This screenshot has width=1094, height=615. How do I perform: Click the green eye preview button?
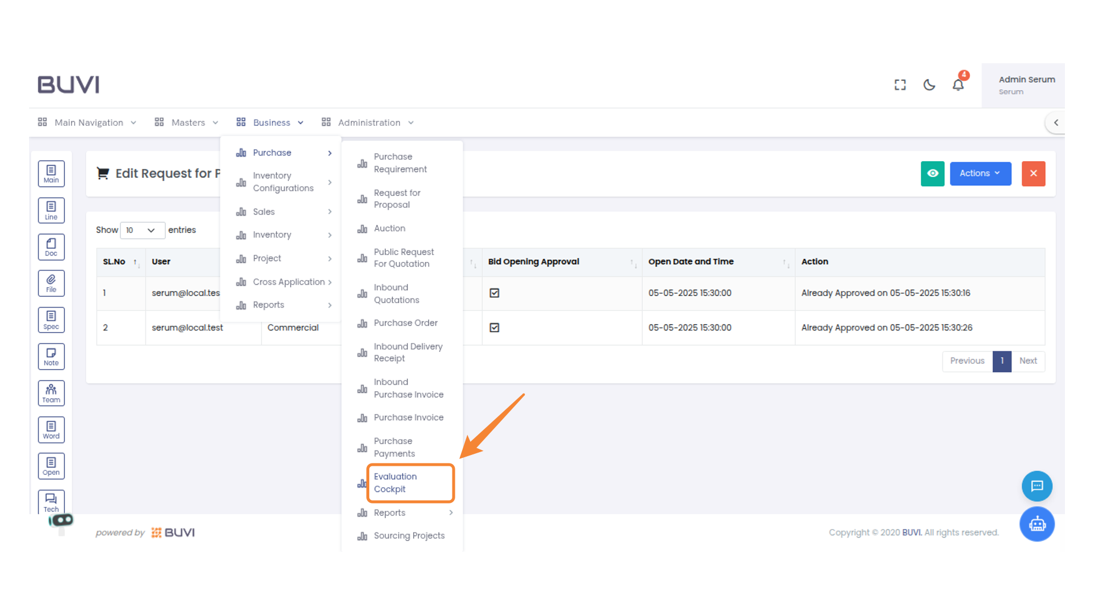(933, 174)
